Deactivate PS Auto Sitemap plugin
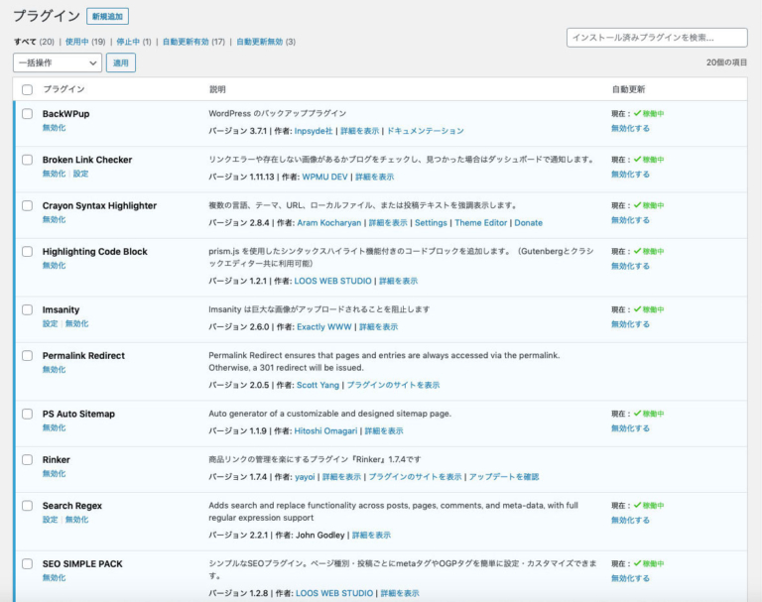 (54, 428)
